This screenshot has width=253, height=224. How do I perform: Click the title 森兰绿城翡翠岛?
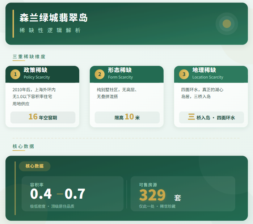(54, 18)
